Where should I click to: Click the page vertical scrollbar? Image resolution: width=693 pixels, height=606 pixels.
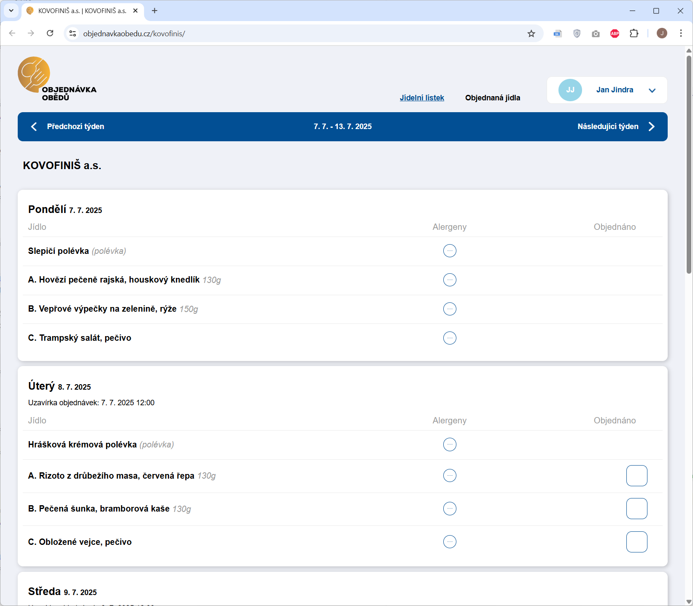click(689, 164)
